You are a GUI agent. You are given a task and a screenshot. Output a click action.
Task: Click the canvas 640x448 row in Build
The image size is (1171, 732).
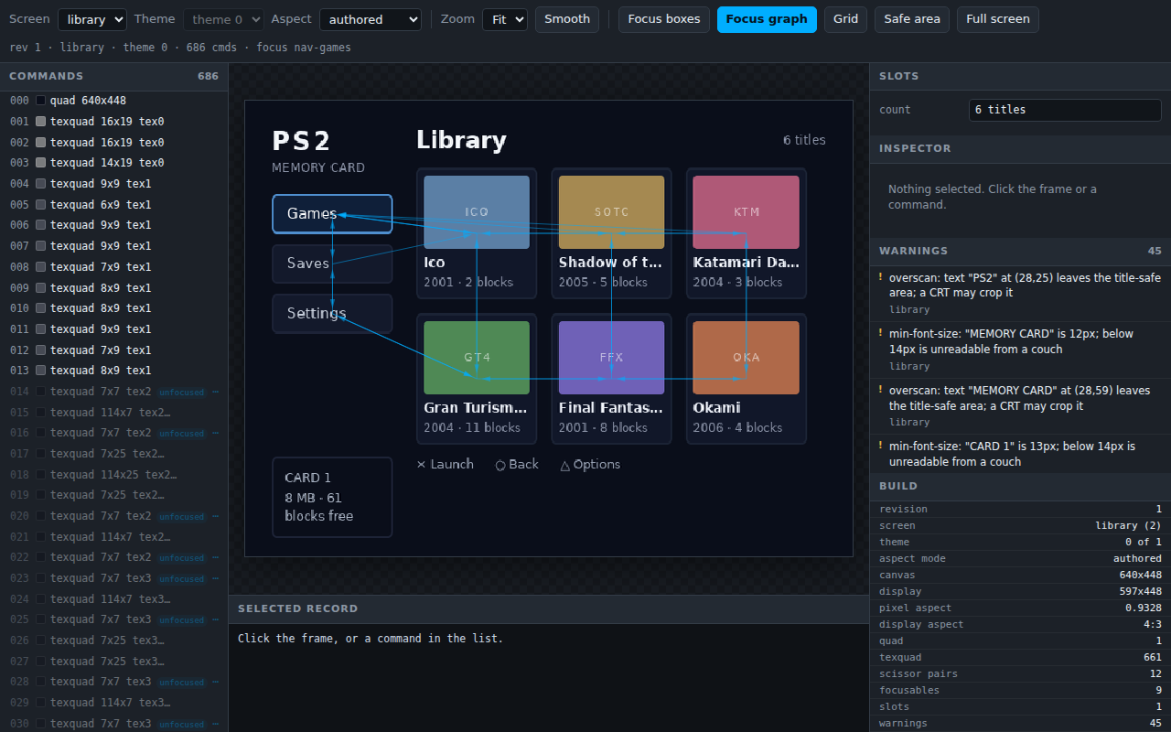1020,576
